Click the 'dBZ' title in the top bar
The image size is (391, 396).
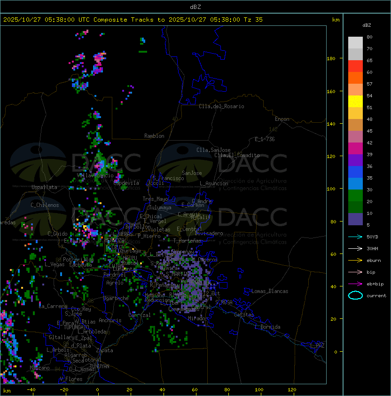pos(195,7)
